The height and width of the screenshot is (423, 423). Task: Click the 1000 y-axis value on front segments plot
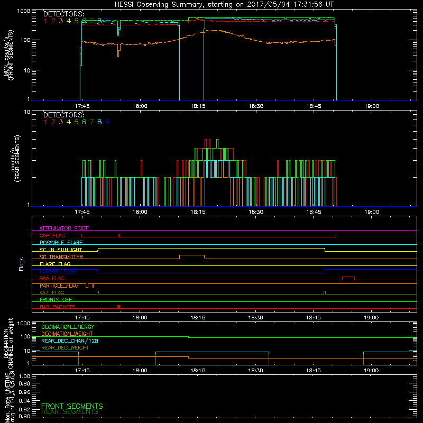(24, 11)
